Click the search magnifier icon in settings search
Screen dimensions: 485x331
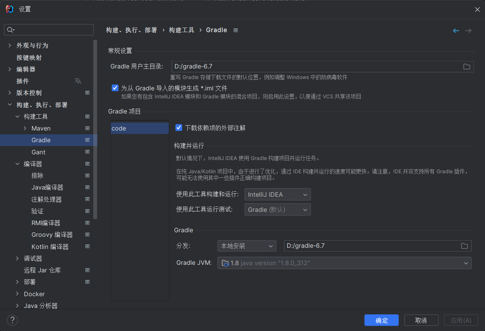(10, 30)
